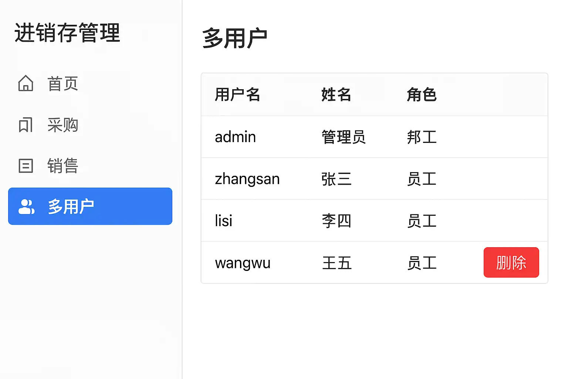Open the 首页 menu item

pyautogui.click(x=62, y=84)
